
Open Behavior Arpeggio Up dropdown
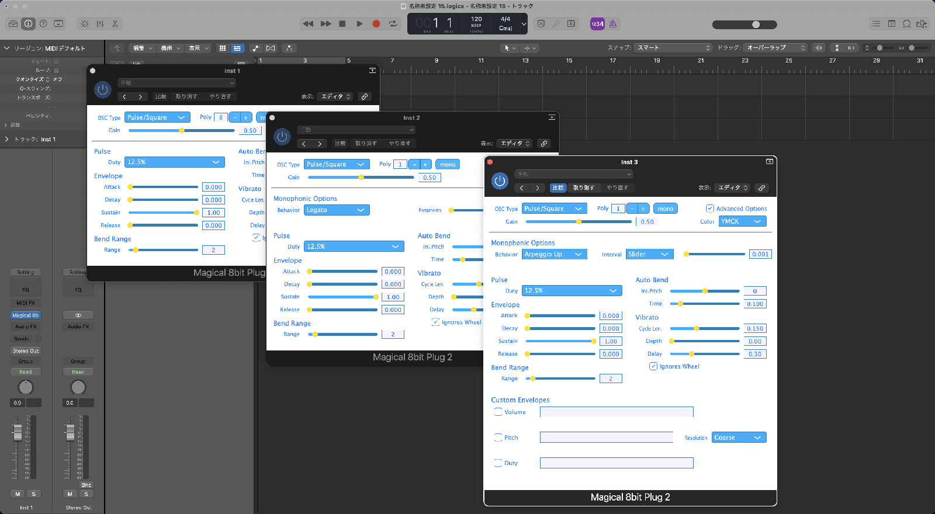click(x=554, y=254)
